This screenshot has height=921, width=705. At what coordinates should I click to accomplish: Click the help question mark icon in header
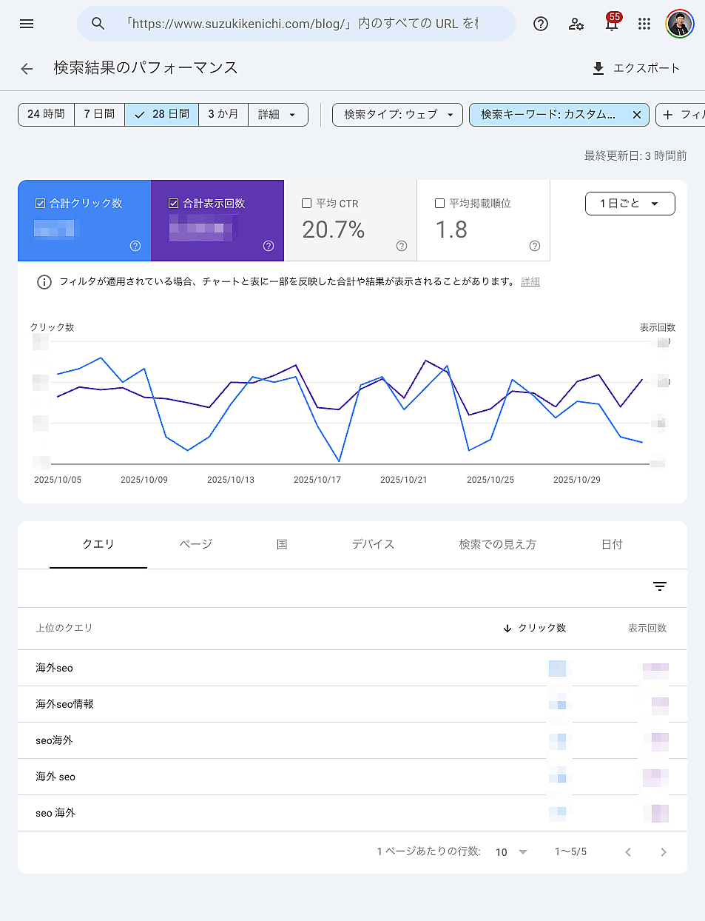coord(541,24)
